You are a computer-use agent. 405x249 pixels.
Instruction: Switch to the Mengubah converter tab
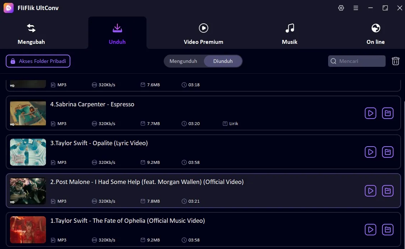[x=31, y=32]
